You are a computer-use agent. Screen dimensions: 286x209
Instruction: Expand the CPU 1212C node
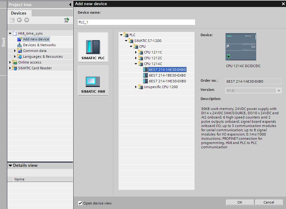(136, 58)
